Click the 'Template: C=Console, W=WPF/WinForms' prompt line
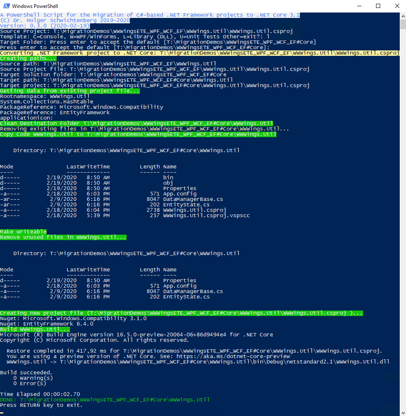The width and height of the screenshot is (406, 416). click(135, 37)
